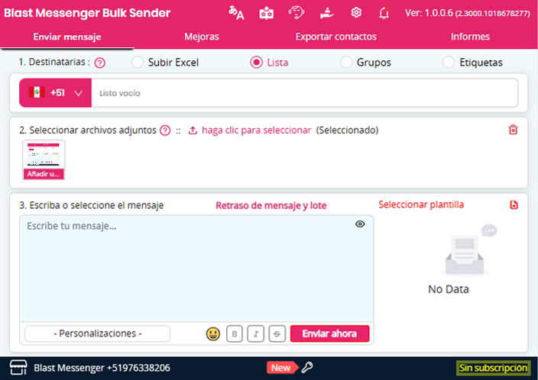Viewport: 538px width, 380px height.
Task: Click Blast Messenger +51976338206 account text
Action: (x=102, y=368)
